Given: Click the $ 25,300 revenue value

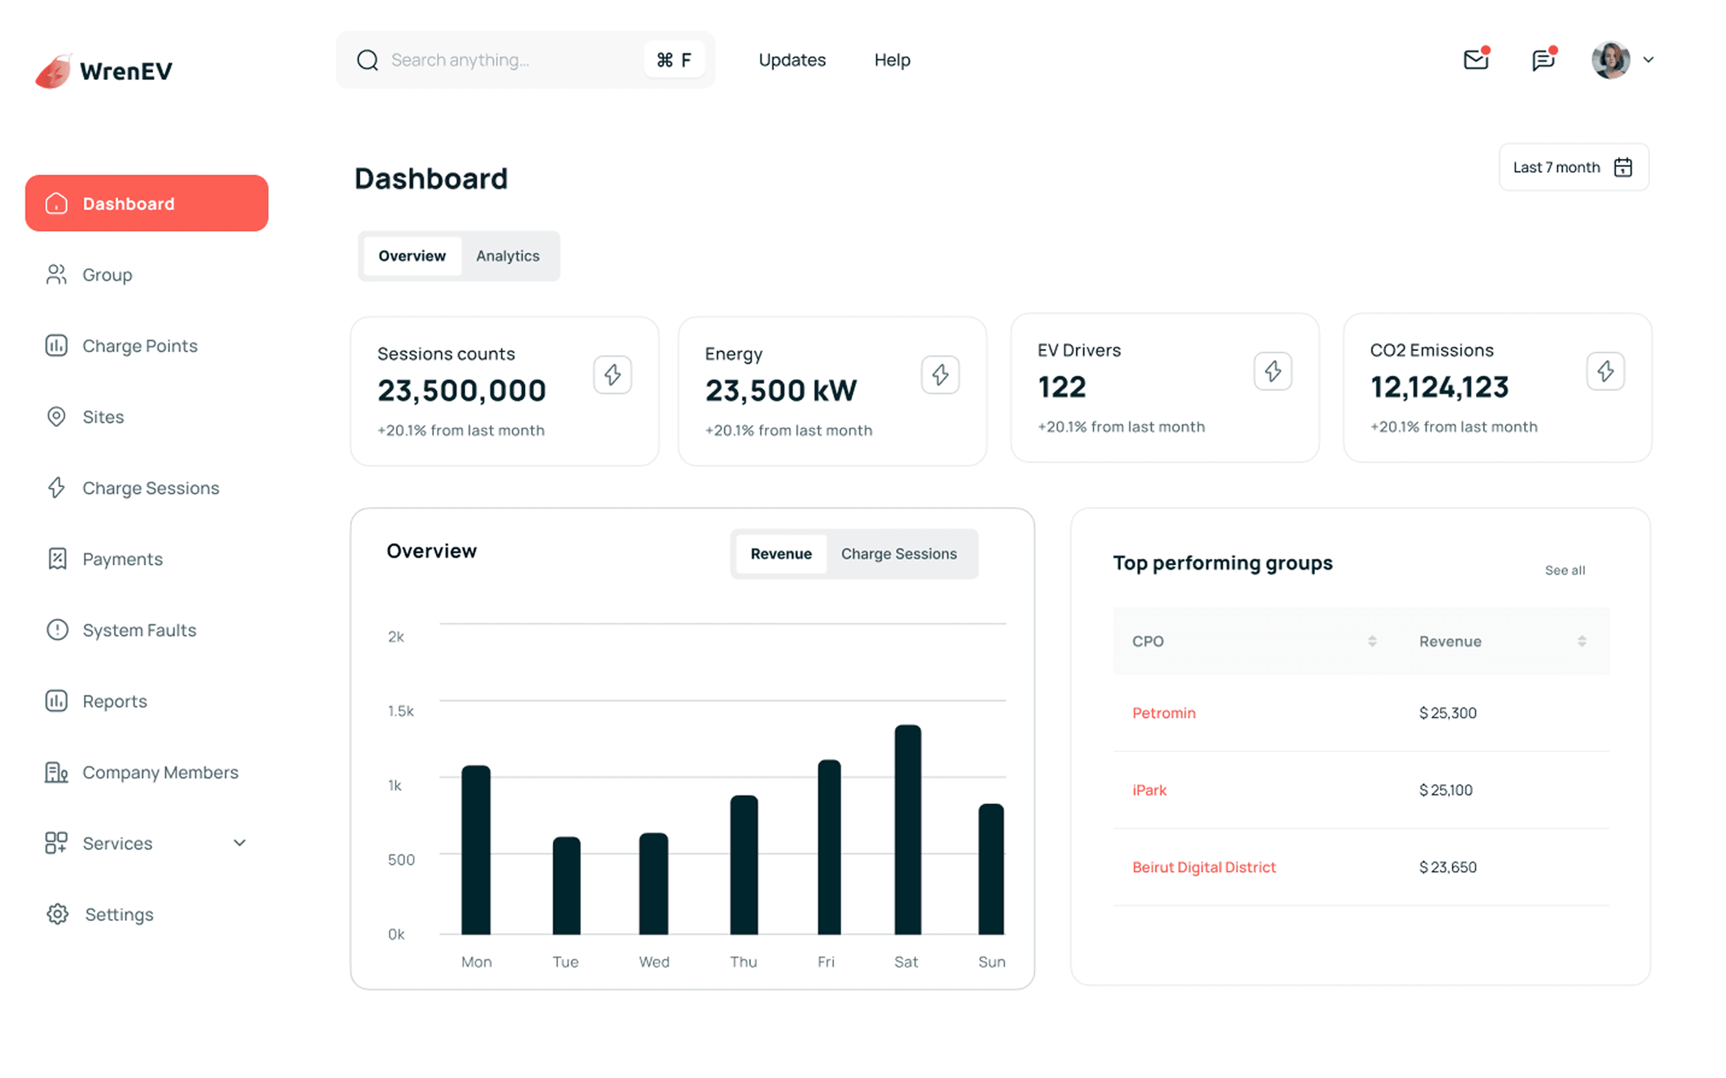Looking at the screenshot, I should [1447, 713].
